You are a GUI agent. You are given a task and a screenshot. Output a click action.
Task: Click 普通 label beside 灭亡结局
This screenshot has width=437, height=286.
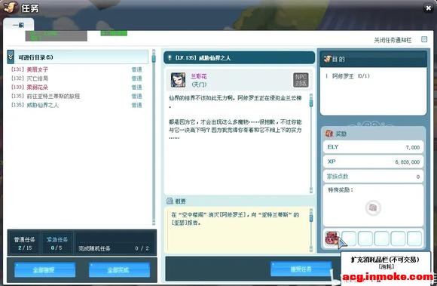[x=137, y=78]
